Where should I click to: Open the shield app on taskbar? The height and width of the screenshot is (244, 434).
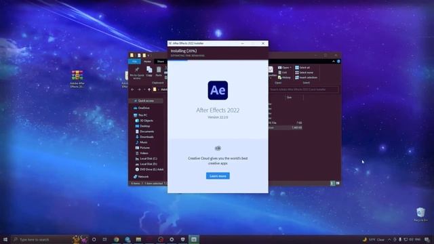point(182,239)
